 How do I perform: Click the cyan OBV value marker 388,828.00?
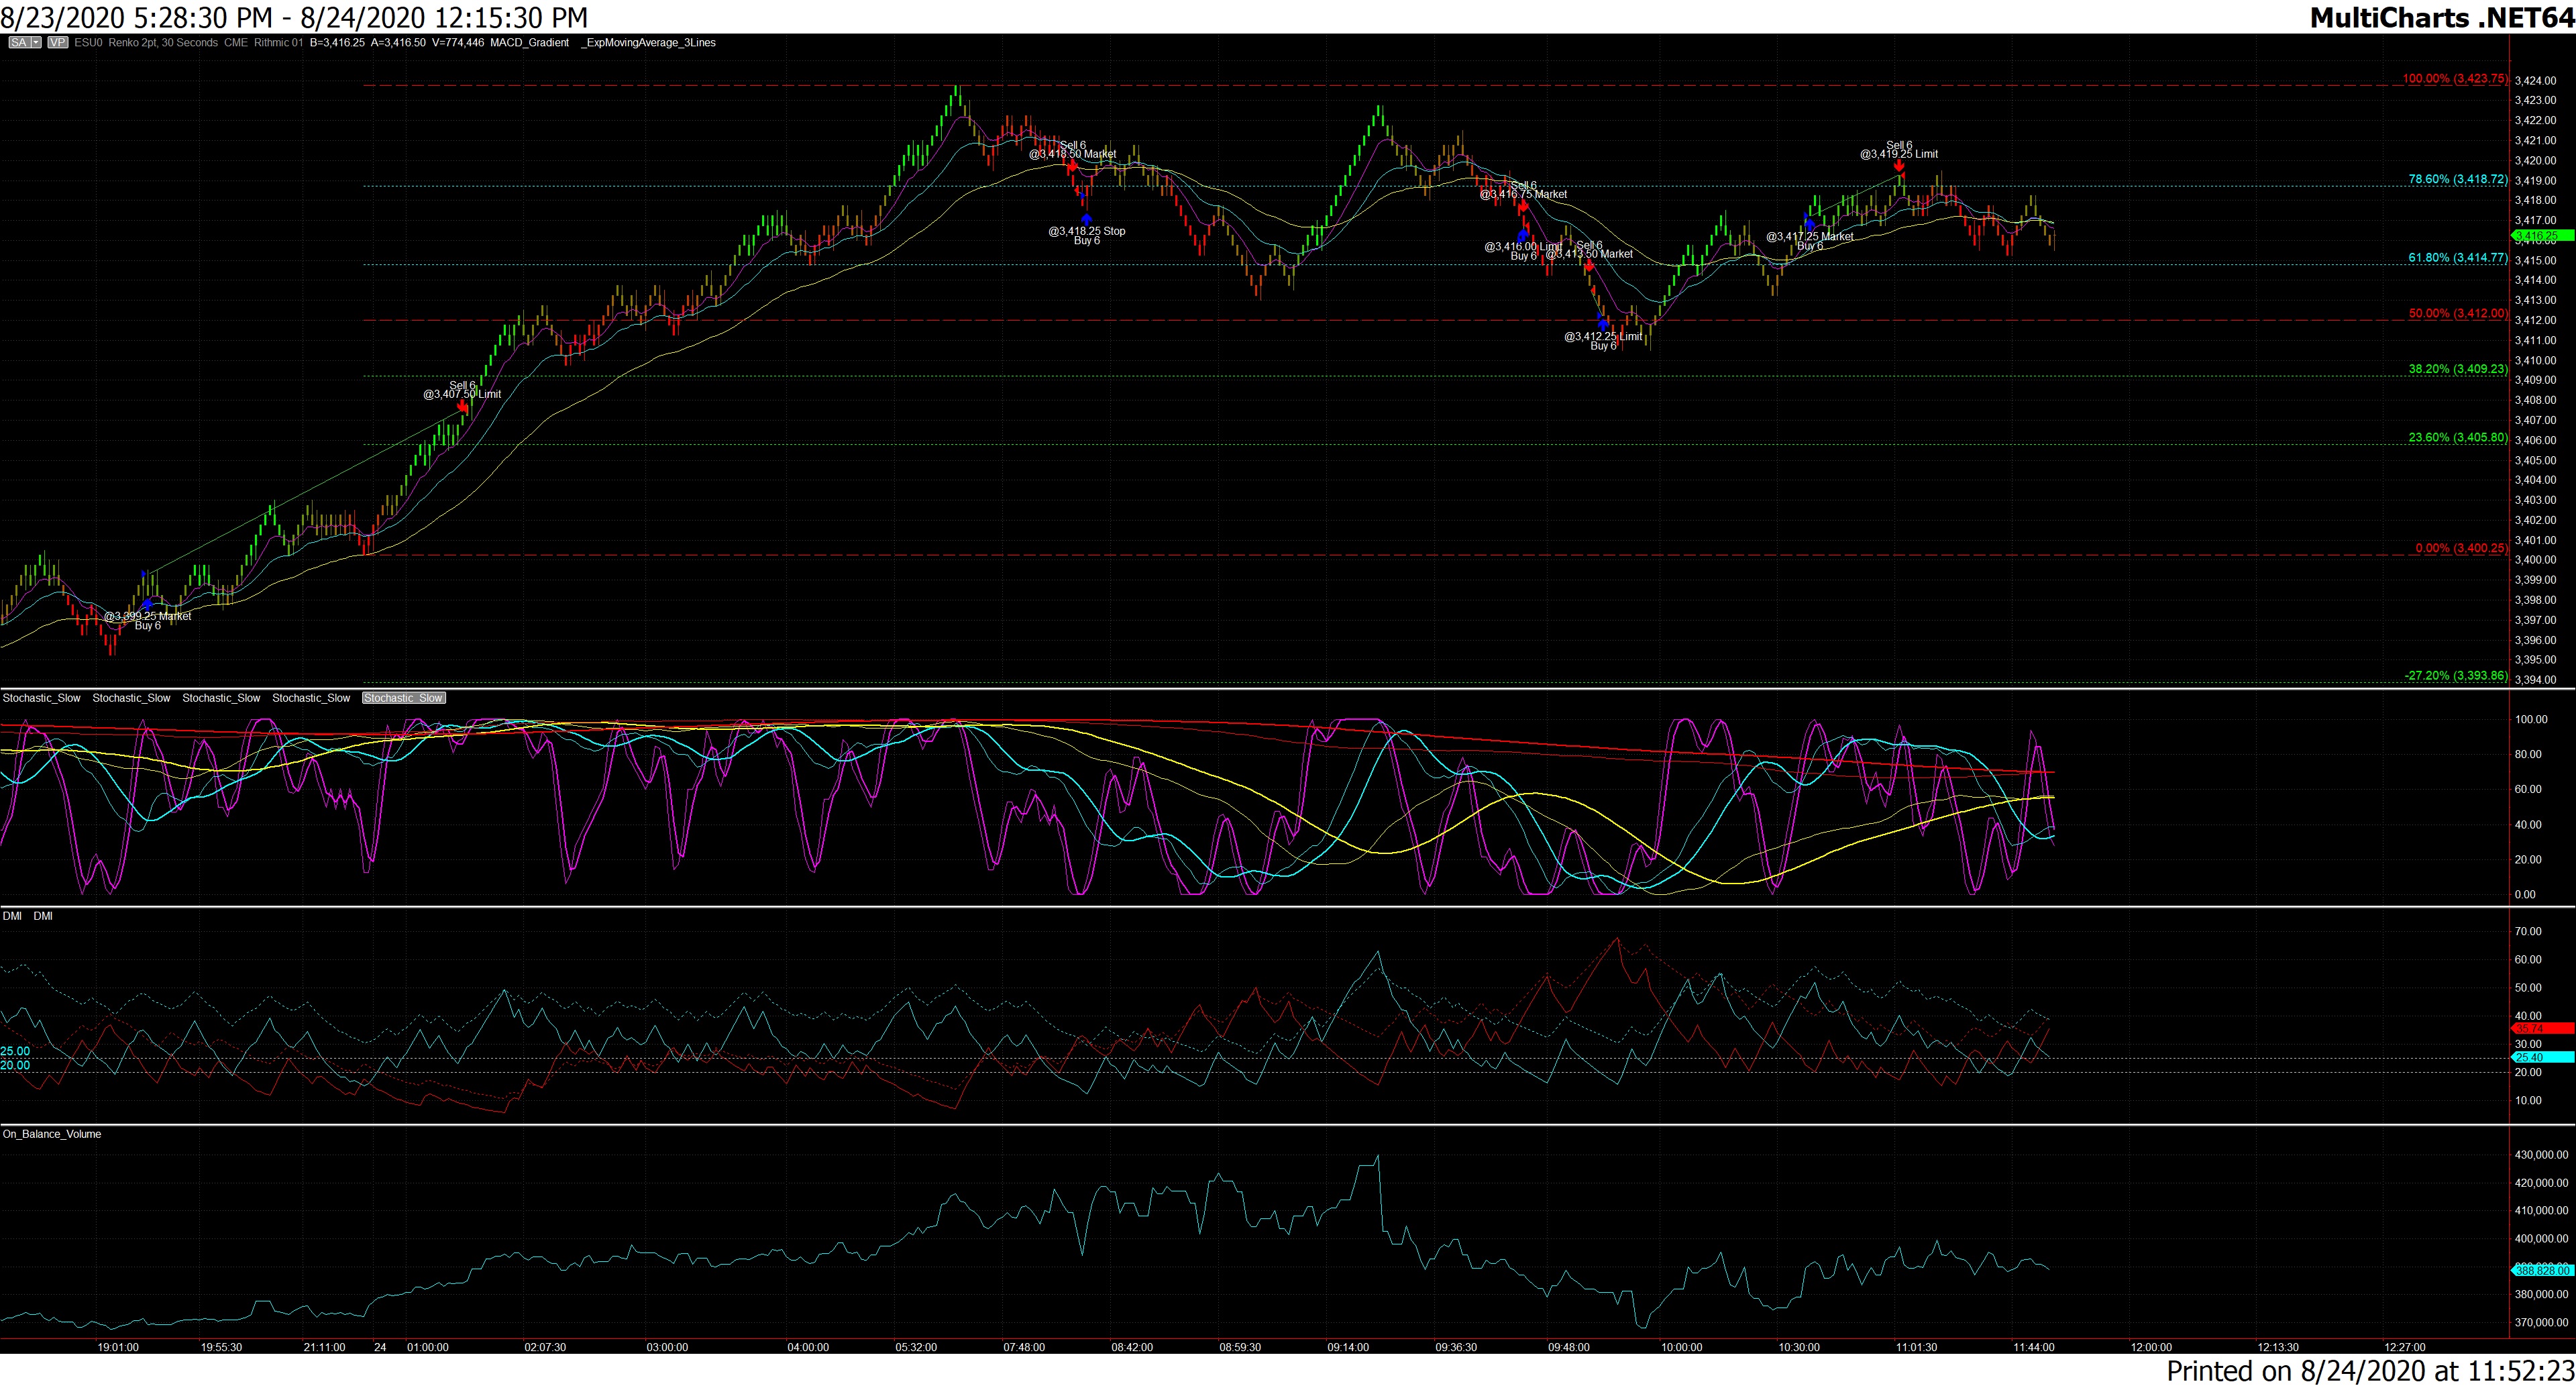click(2543, 1270)
